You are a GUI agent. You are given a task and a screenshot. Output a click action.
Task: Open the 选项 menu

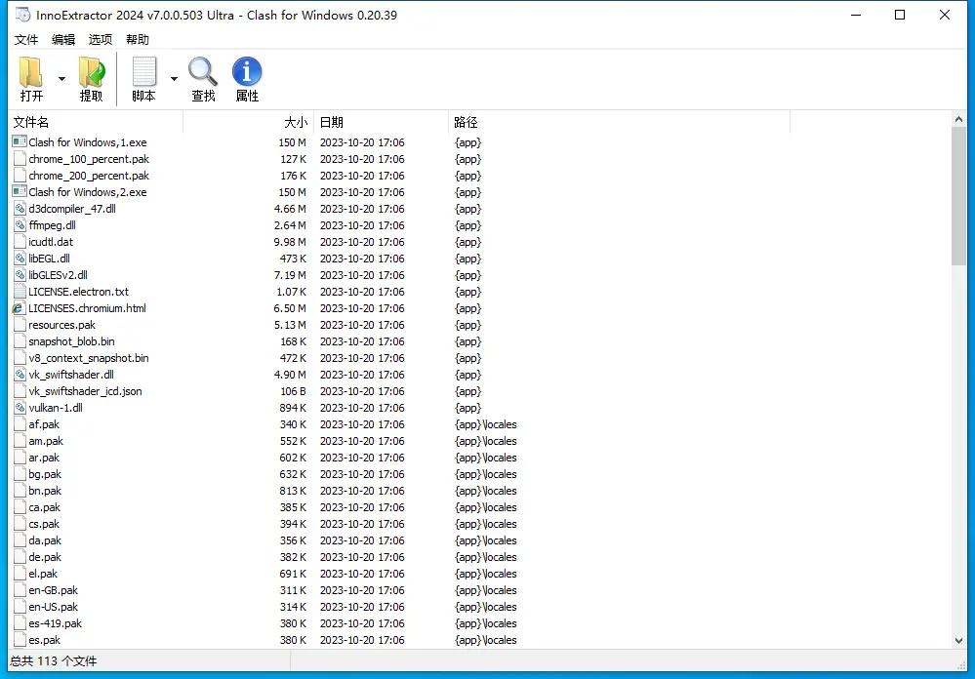tap(101, 40)
